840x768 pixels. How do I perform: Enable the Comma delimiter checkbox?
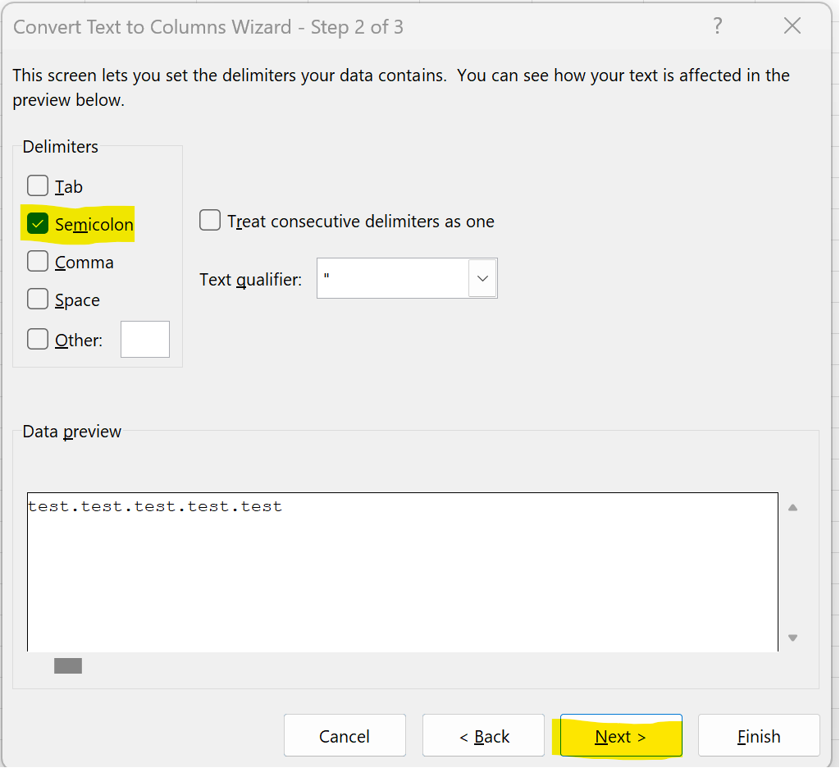coord(38,262)
